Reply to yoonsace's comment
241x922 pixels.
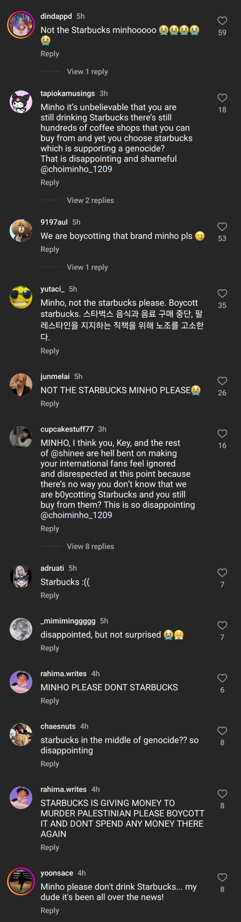[50, 910]
